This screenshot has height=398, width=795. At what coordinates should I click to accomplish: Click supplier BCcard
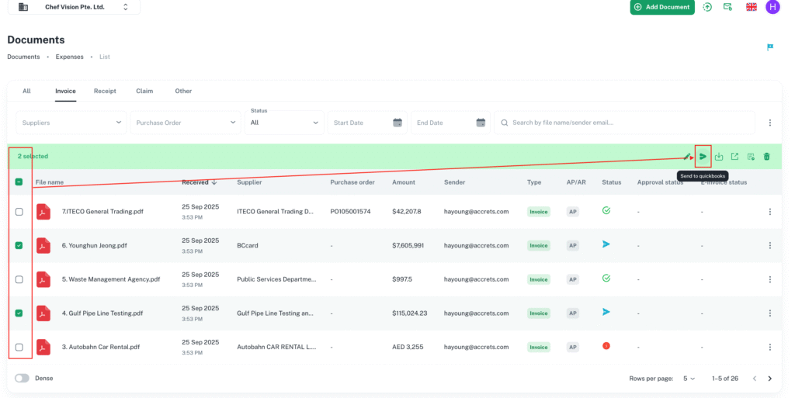pos(248,246)
